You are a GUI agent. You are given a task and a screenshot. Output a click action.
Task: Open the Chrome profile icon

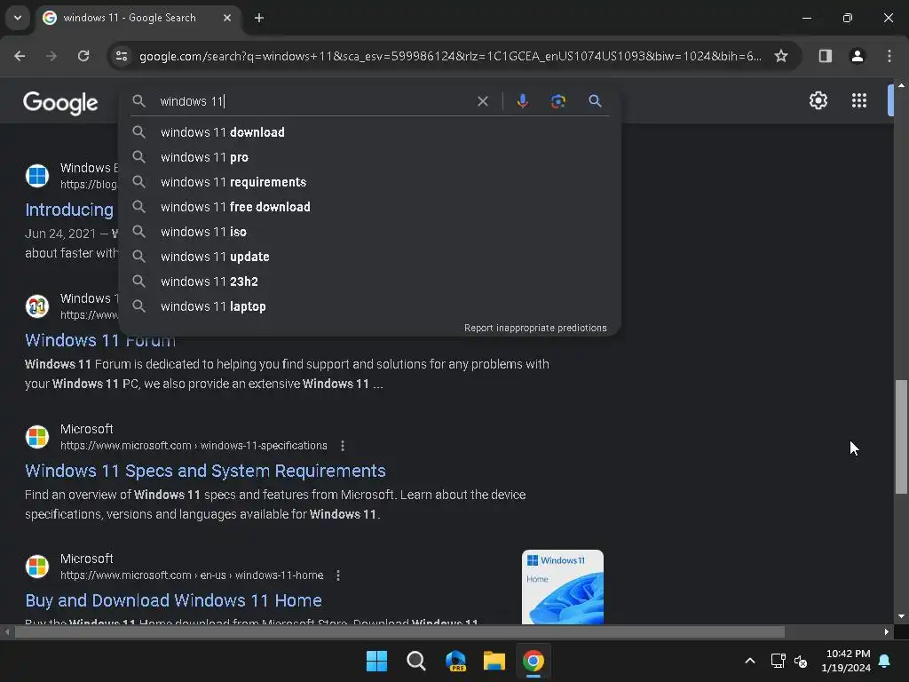857,56
